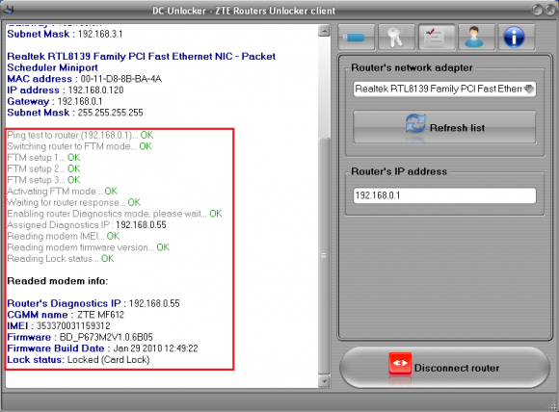Click the Subnet Mask 192.168.3.1 line
The height and width of the screenshot is (412, 559).
point(65,34)
